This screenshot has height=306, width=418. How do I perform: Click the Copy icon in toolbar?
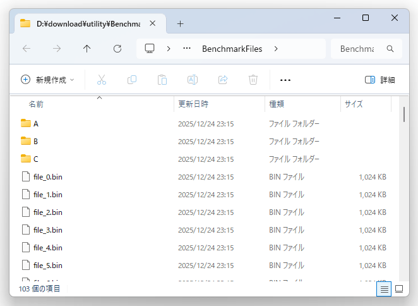[132, 80]
